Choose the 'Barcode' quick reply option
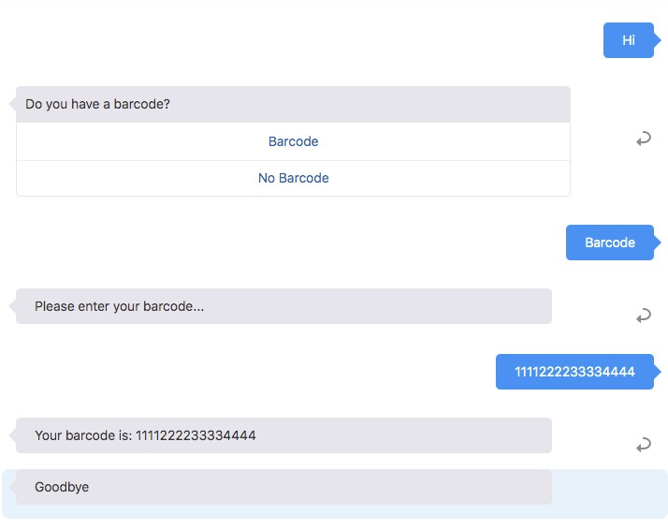The image size is (668, 530). (x=293, y=141)
